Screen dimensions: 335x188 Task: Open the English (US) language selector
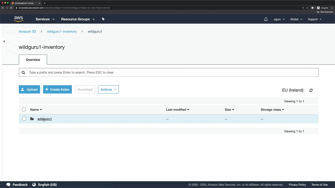click(x=47, y=185)
